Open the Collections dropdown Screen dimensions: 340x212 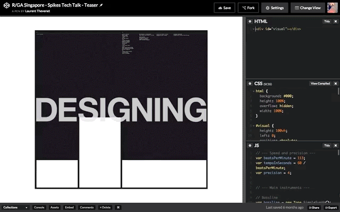pos(15,207)
